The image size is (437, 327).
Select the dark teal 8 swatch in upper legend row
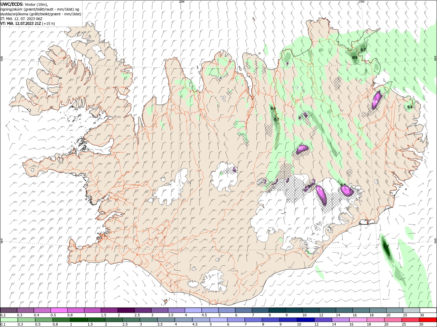[x=277, y=310]
